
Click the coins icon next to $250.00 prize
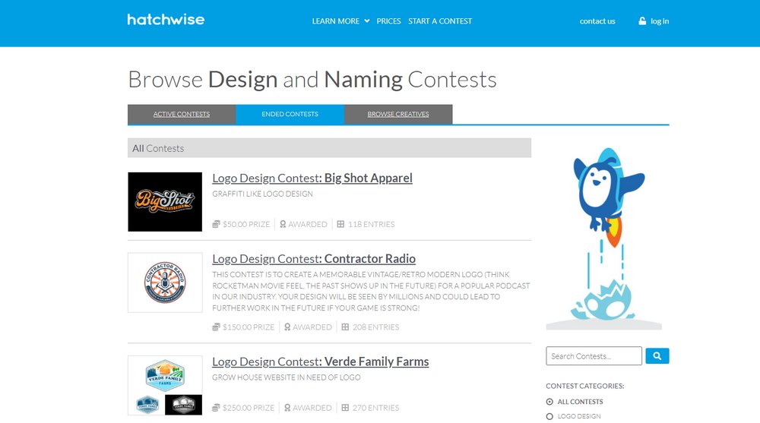tap(216, 408)
